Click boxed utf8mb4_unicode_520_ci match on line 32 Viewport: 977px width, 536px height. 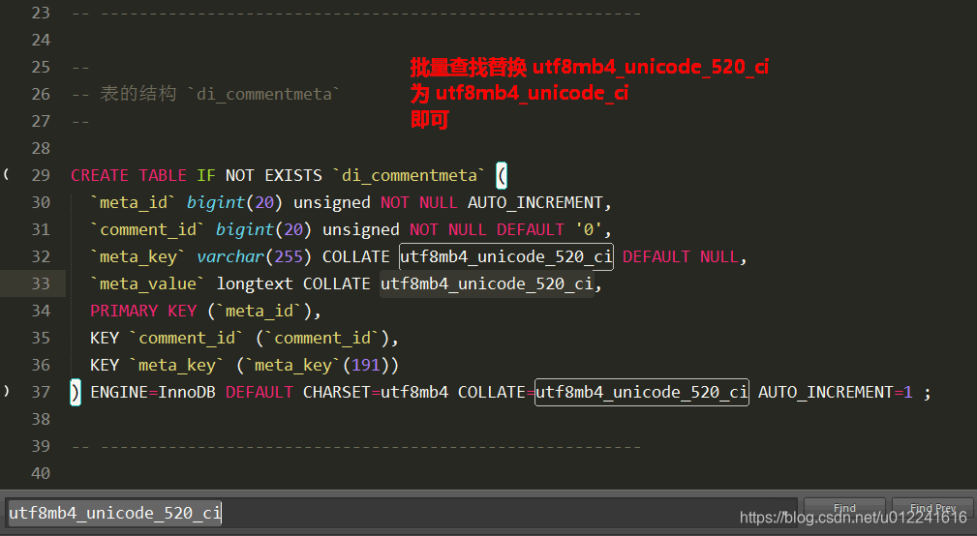(x=506, y=256)
